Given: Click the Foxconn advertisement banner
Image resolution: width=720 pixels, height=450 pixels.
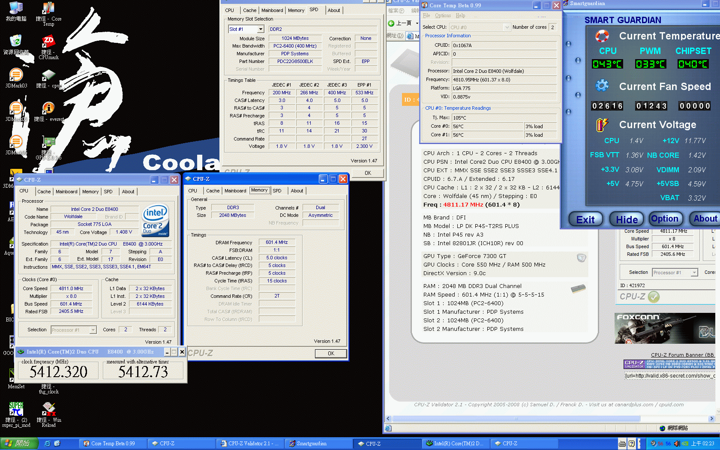Looking at the screenshot, I should (665, 328).
